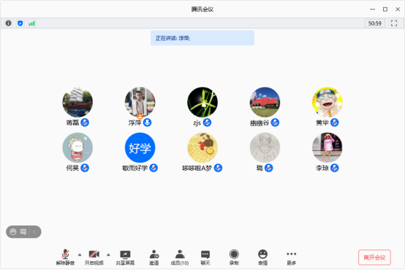This screenshot has height=270, width=405.
Task: Open the meeting info icon
Action: (x=9, y=23)
